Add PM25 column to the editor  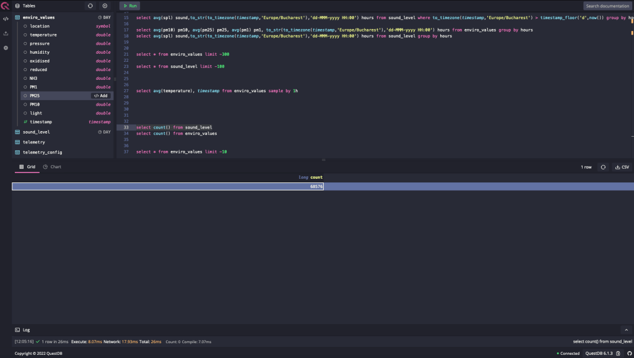(101, 96)
